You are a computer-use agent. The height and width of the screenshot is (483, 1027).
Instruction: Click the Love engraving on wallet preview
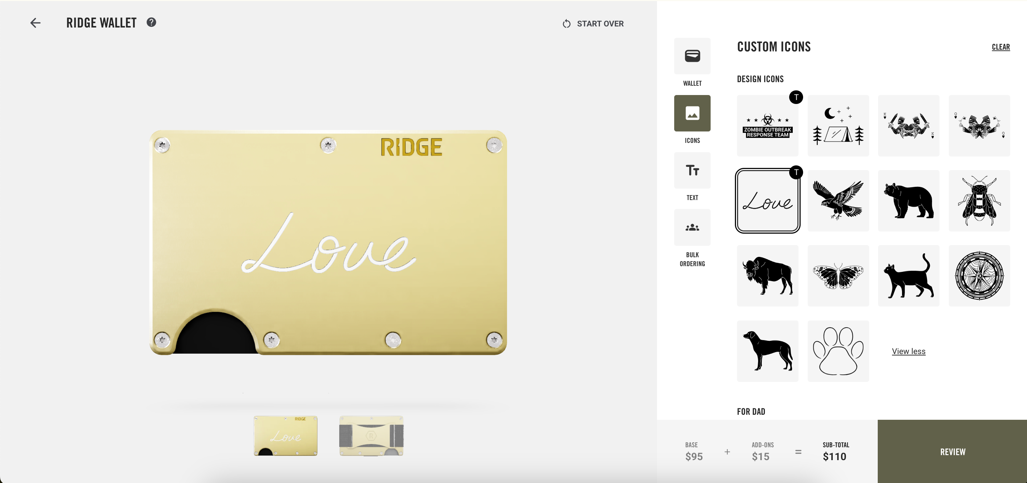[x=329, y=243]
